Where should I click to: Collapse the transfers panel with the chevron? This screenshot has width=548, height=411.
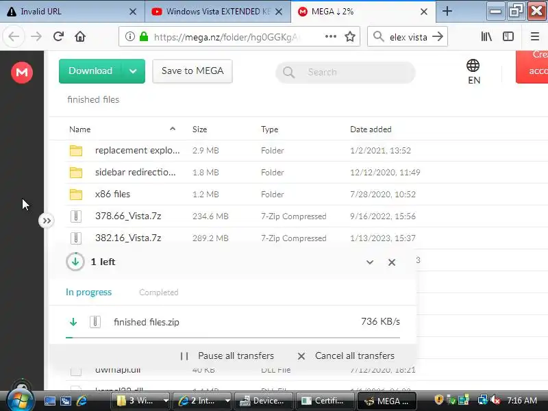[370, 262]
